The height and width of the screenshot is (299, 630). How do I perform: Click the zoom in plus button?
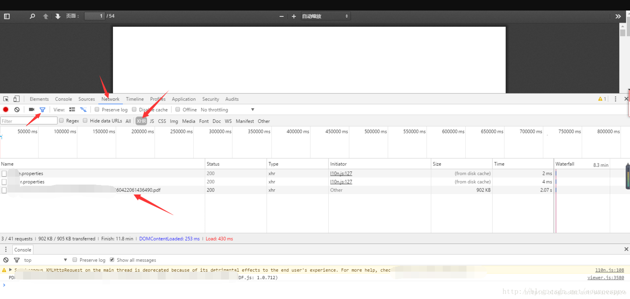[294, 16]
